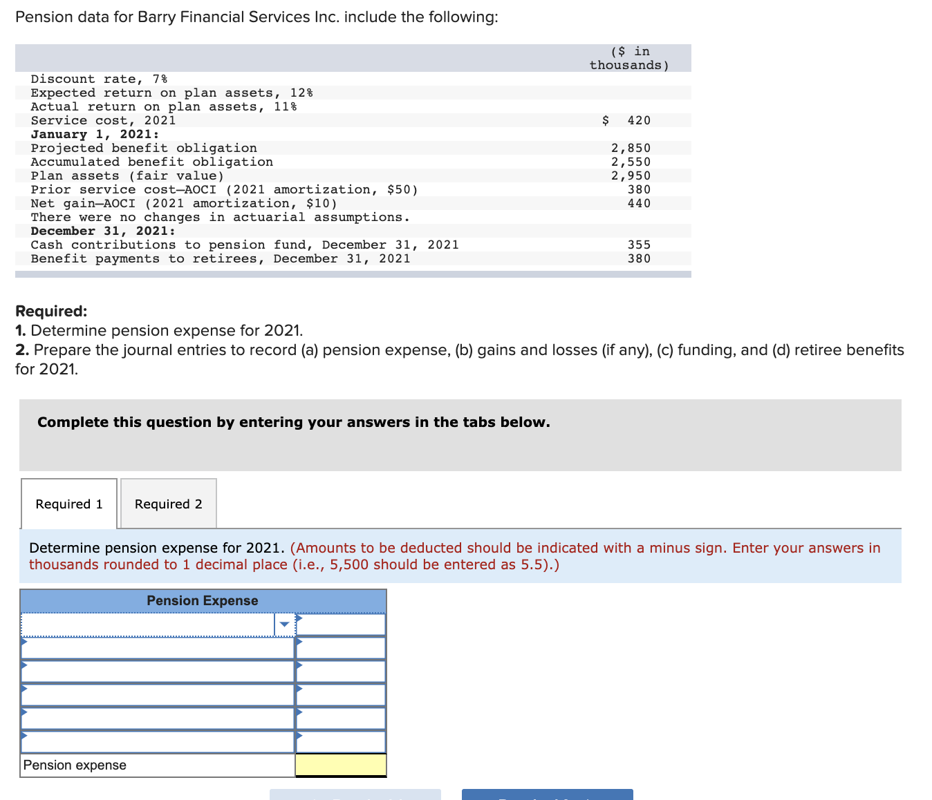
Task: Select the 'January 1, 2021:' bold heading
Action: (x=95, y=134)
